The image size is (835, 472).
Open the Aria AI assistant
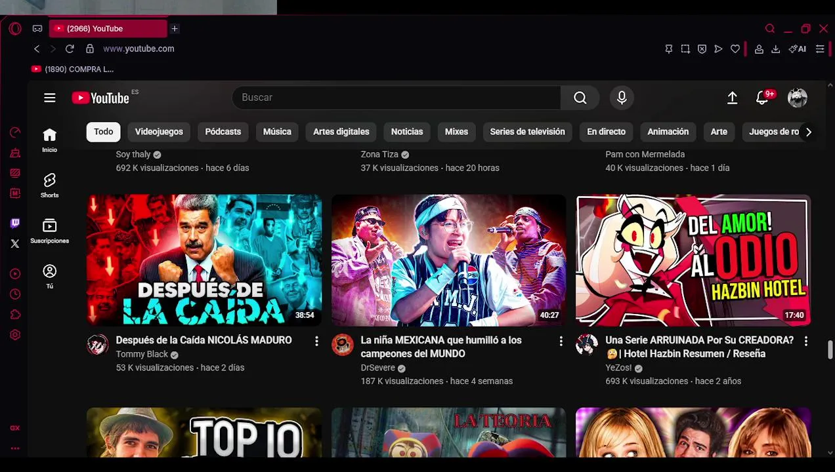(x=798, y=49)
